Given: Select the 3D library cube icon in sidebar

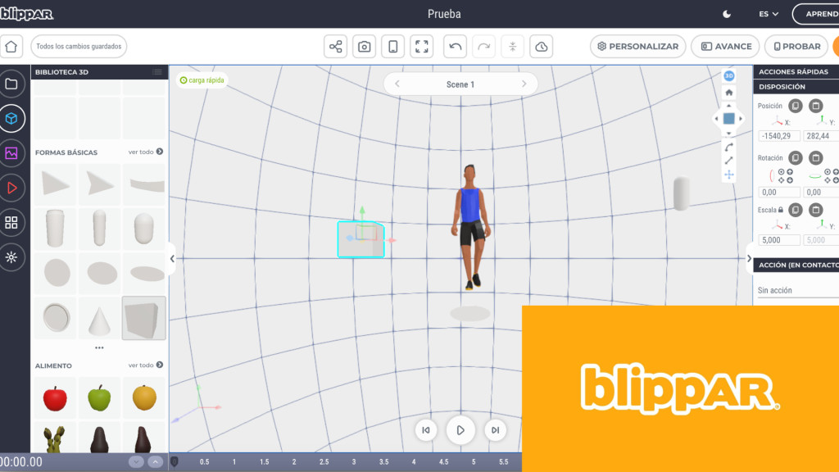Looking at the screenshot, I should 12,118.
